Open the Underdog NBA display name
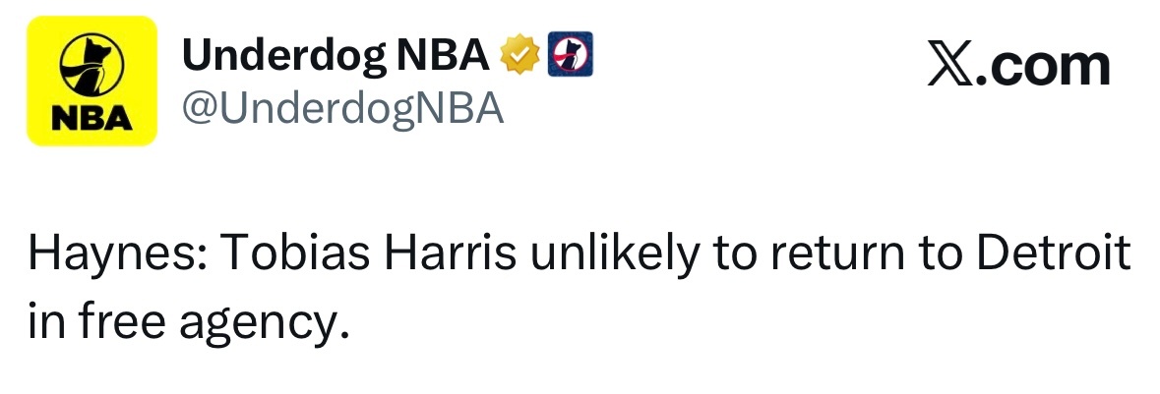Screen dimensions: 1160x394 (336, 55)
